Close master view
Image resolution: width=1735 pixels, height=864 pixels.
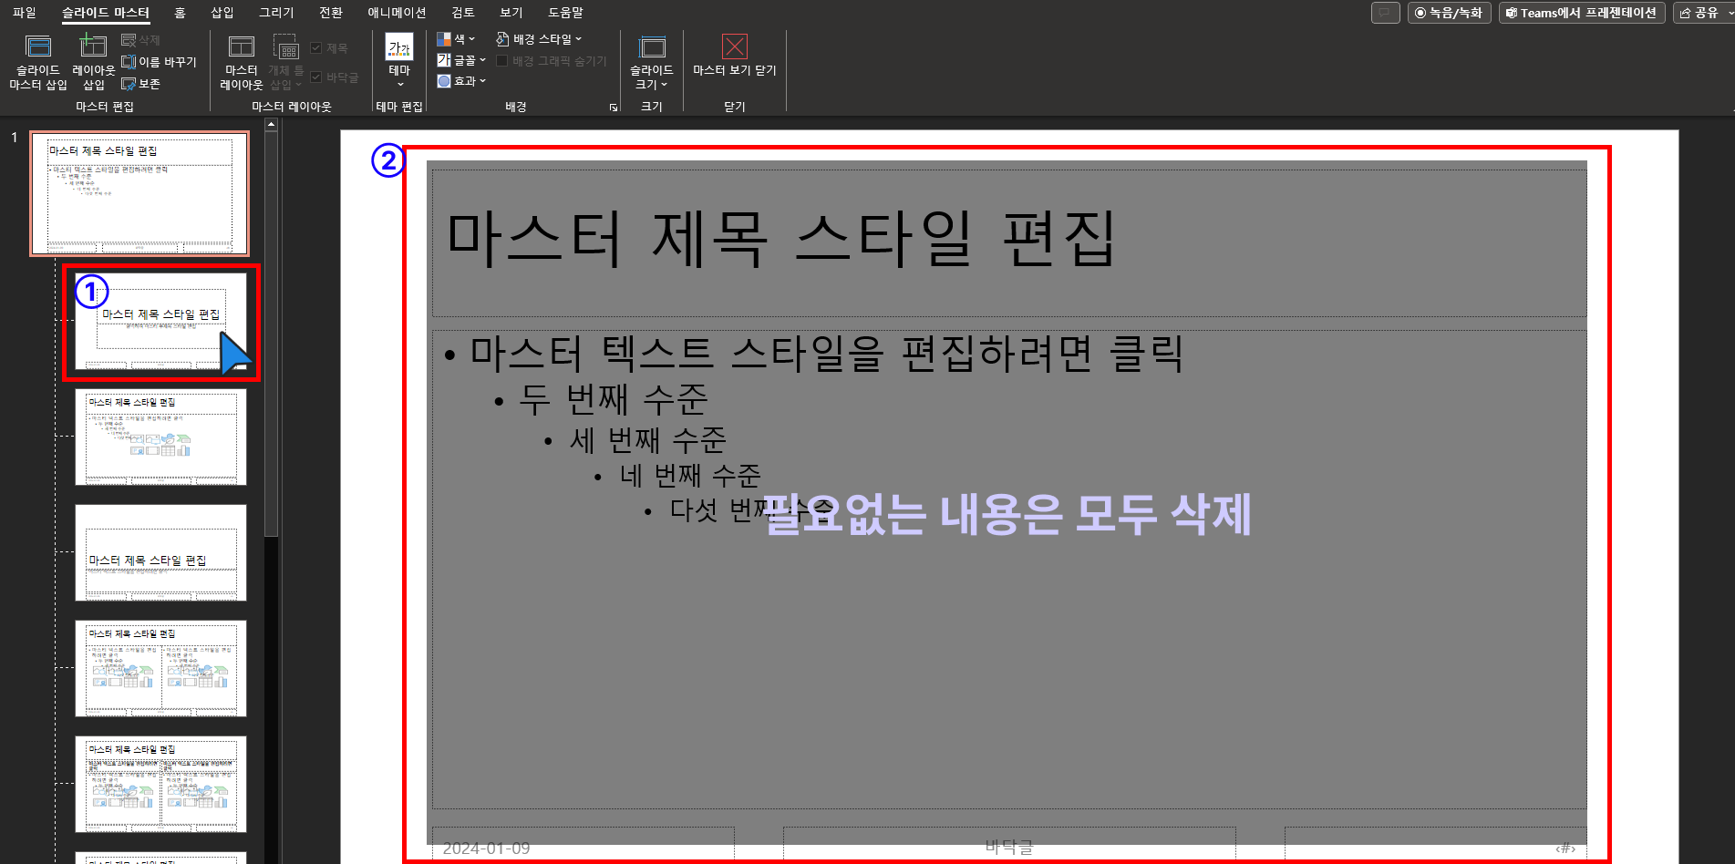pyautogui.click(x=735, y=57)
